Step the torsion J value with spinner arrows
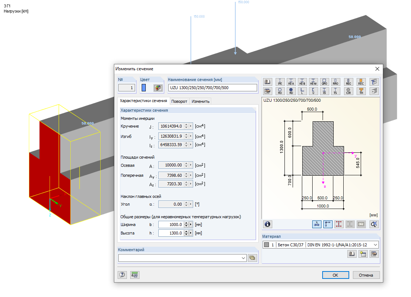This screenshot has width=411, height=297. tap(186, 126)
